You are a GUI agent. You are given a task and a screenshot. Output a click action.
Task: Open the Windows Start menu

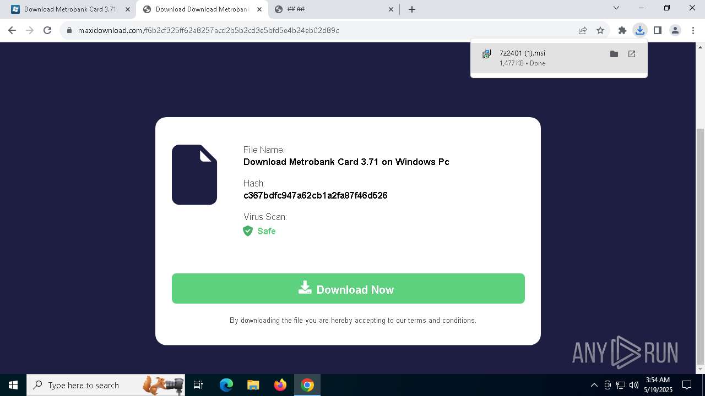coord(13,385)
